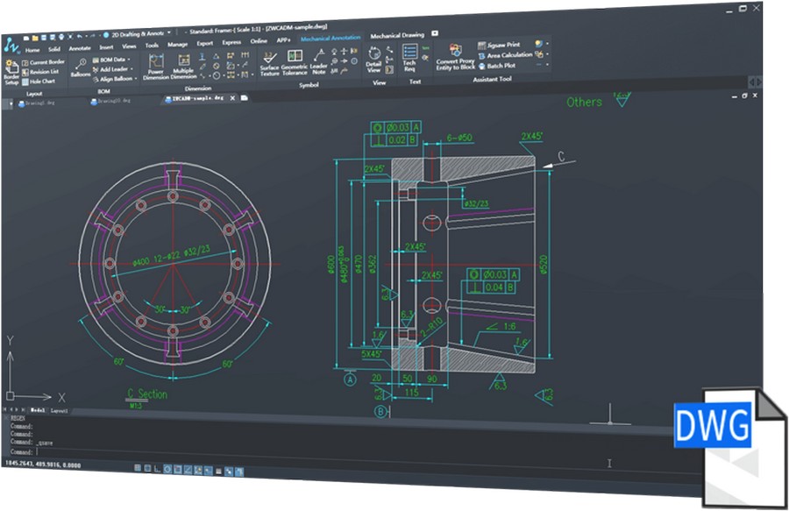Click in the Command line input

coord(352,452)
